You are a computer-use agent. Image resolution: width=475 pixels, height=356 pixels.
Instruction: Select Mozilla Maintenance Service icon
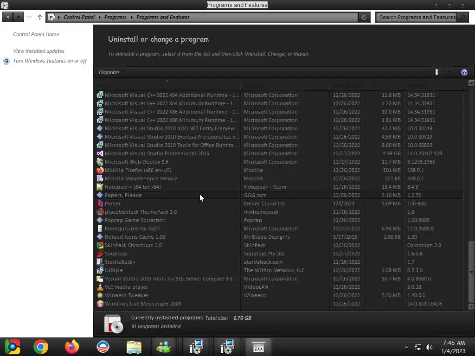click(x=100, y=178)
